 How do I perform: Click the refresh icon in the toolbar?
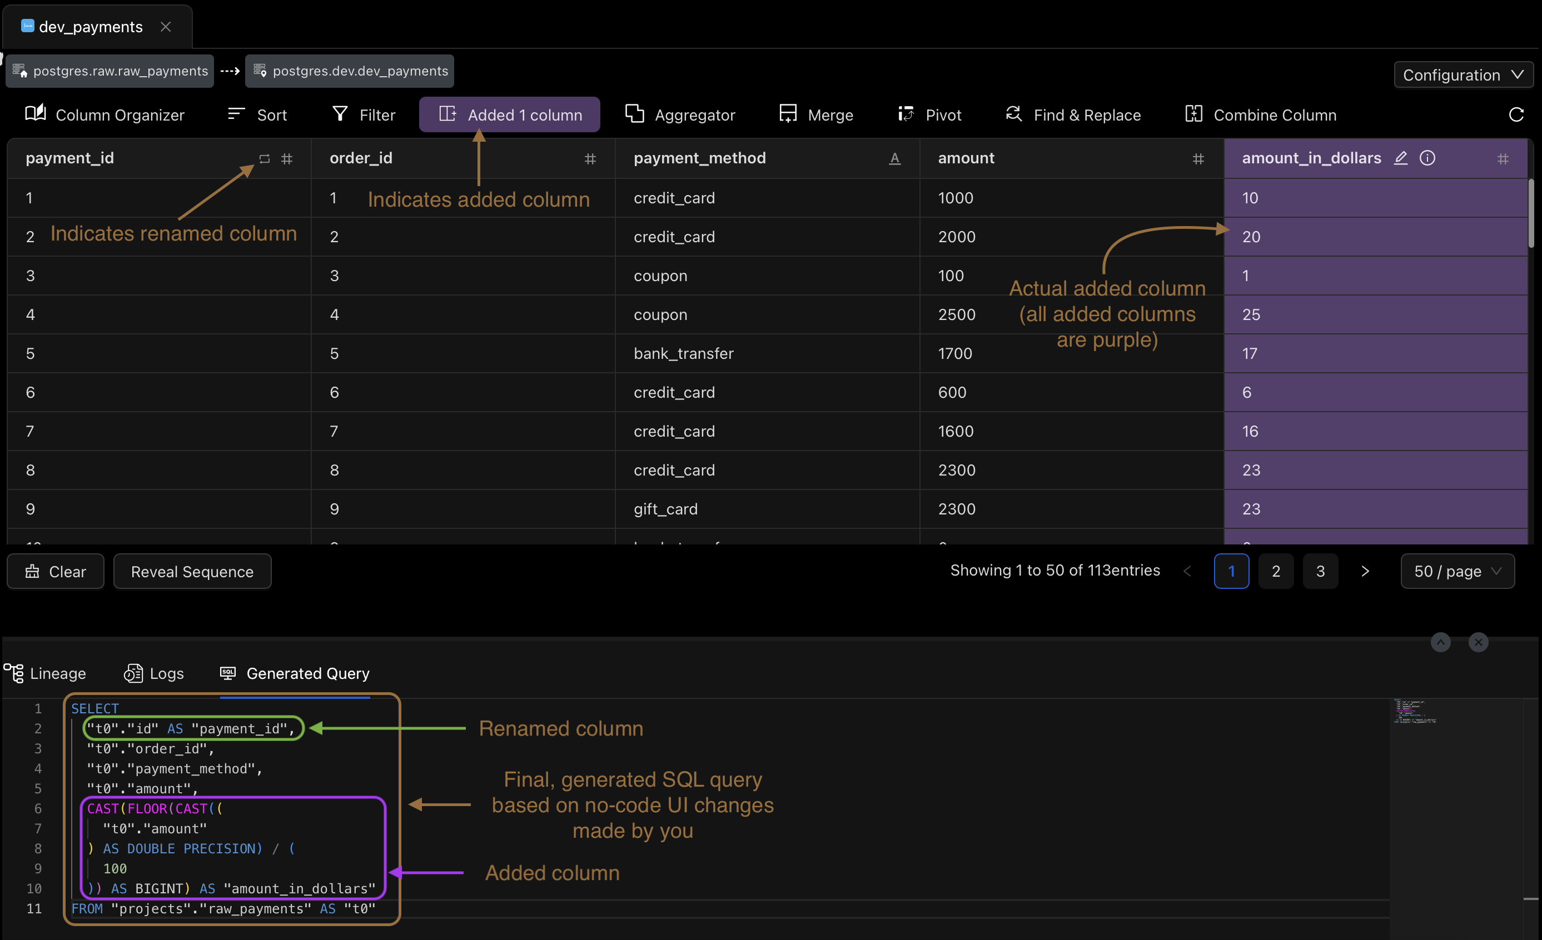(x=1516, y=114)
